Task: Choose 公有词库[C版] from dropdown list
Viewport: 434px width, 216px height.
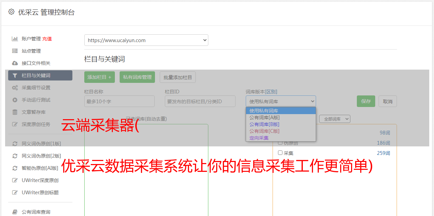Action: [x=281, y=131]
